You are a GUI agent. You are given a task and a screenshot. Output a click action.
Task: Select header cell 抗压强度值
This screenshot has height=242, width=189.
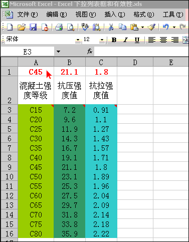(x=70, y=90)
